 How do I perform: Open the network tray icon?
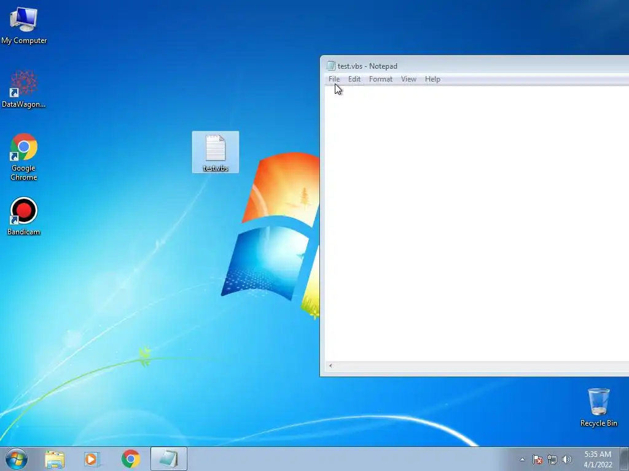[552, 459]
